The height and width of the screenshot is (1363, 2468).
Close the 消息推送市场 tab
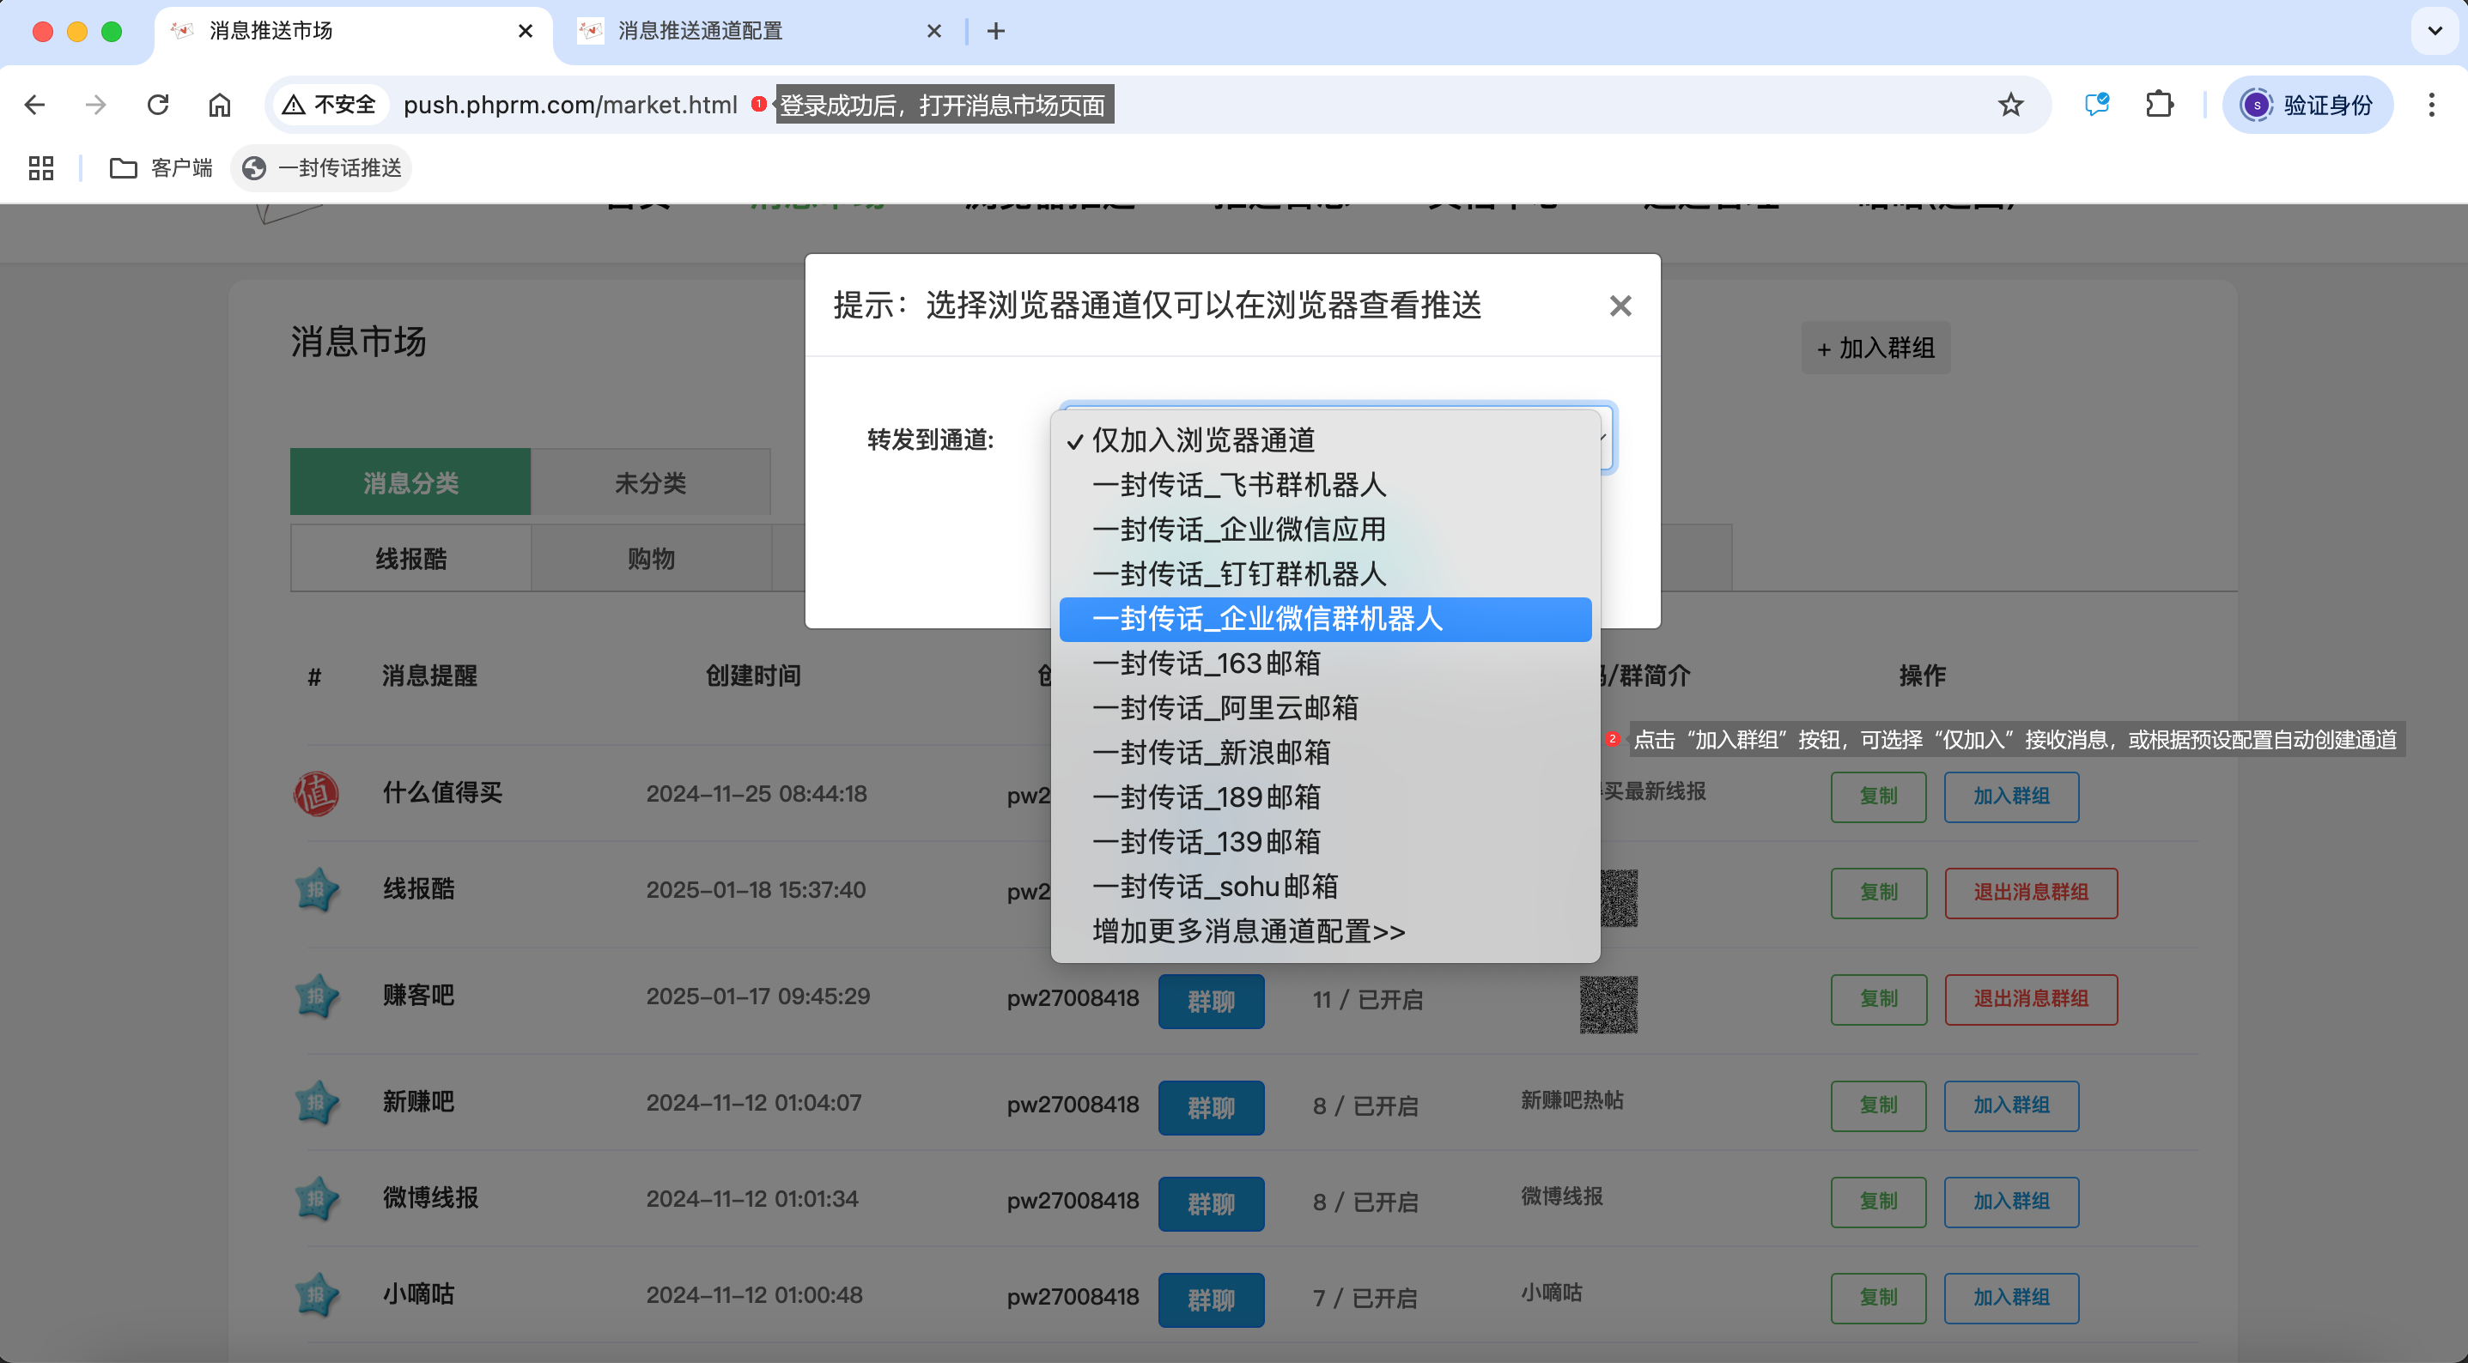pyautogui.click(x=525, y=32)
